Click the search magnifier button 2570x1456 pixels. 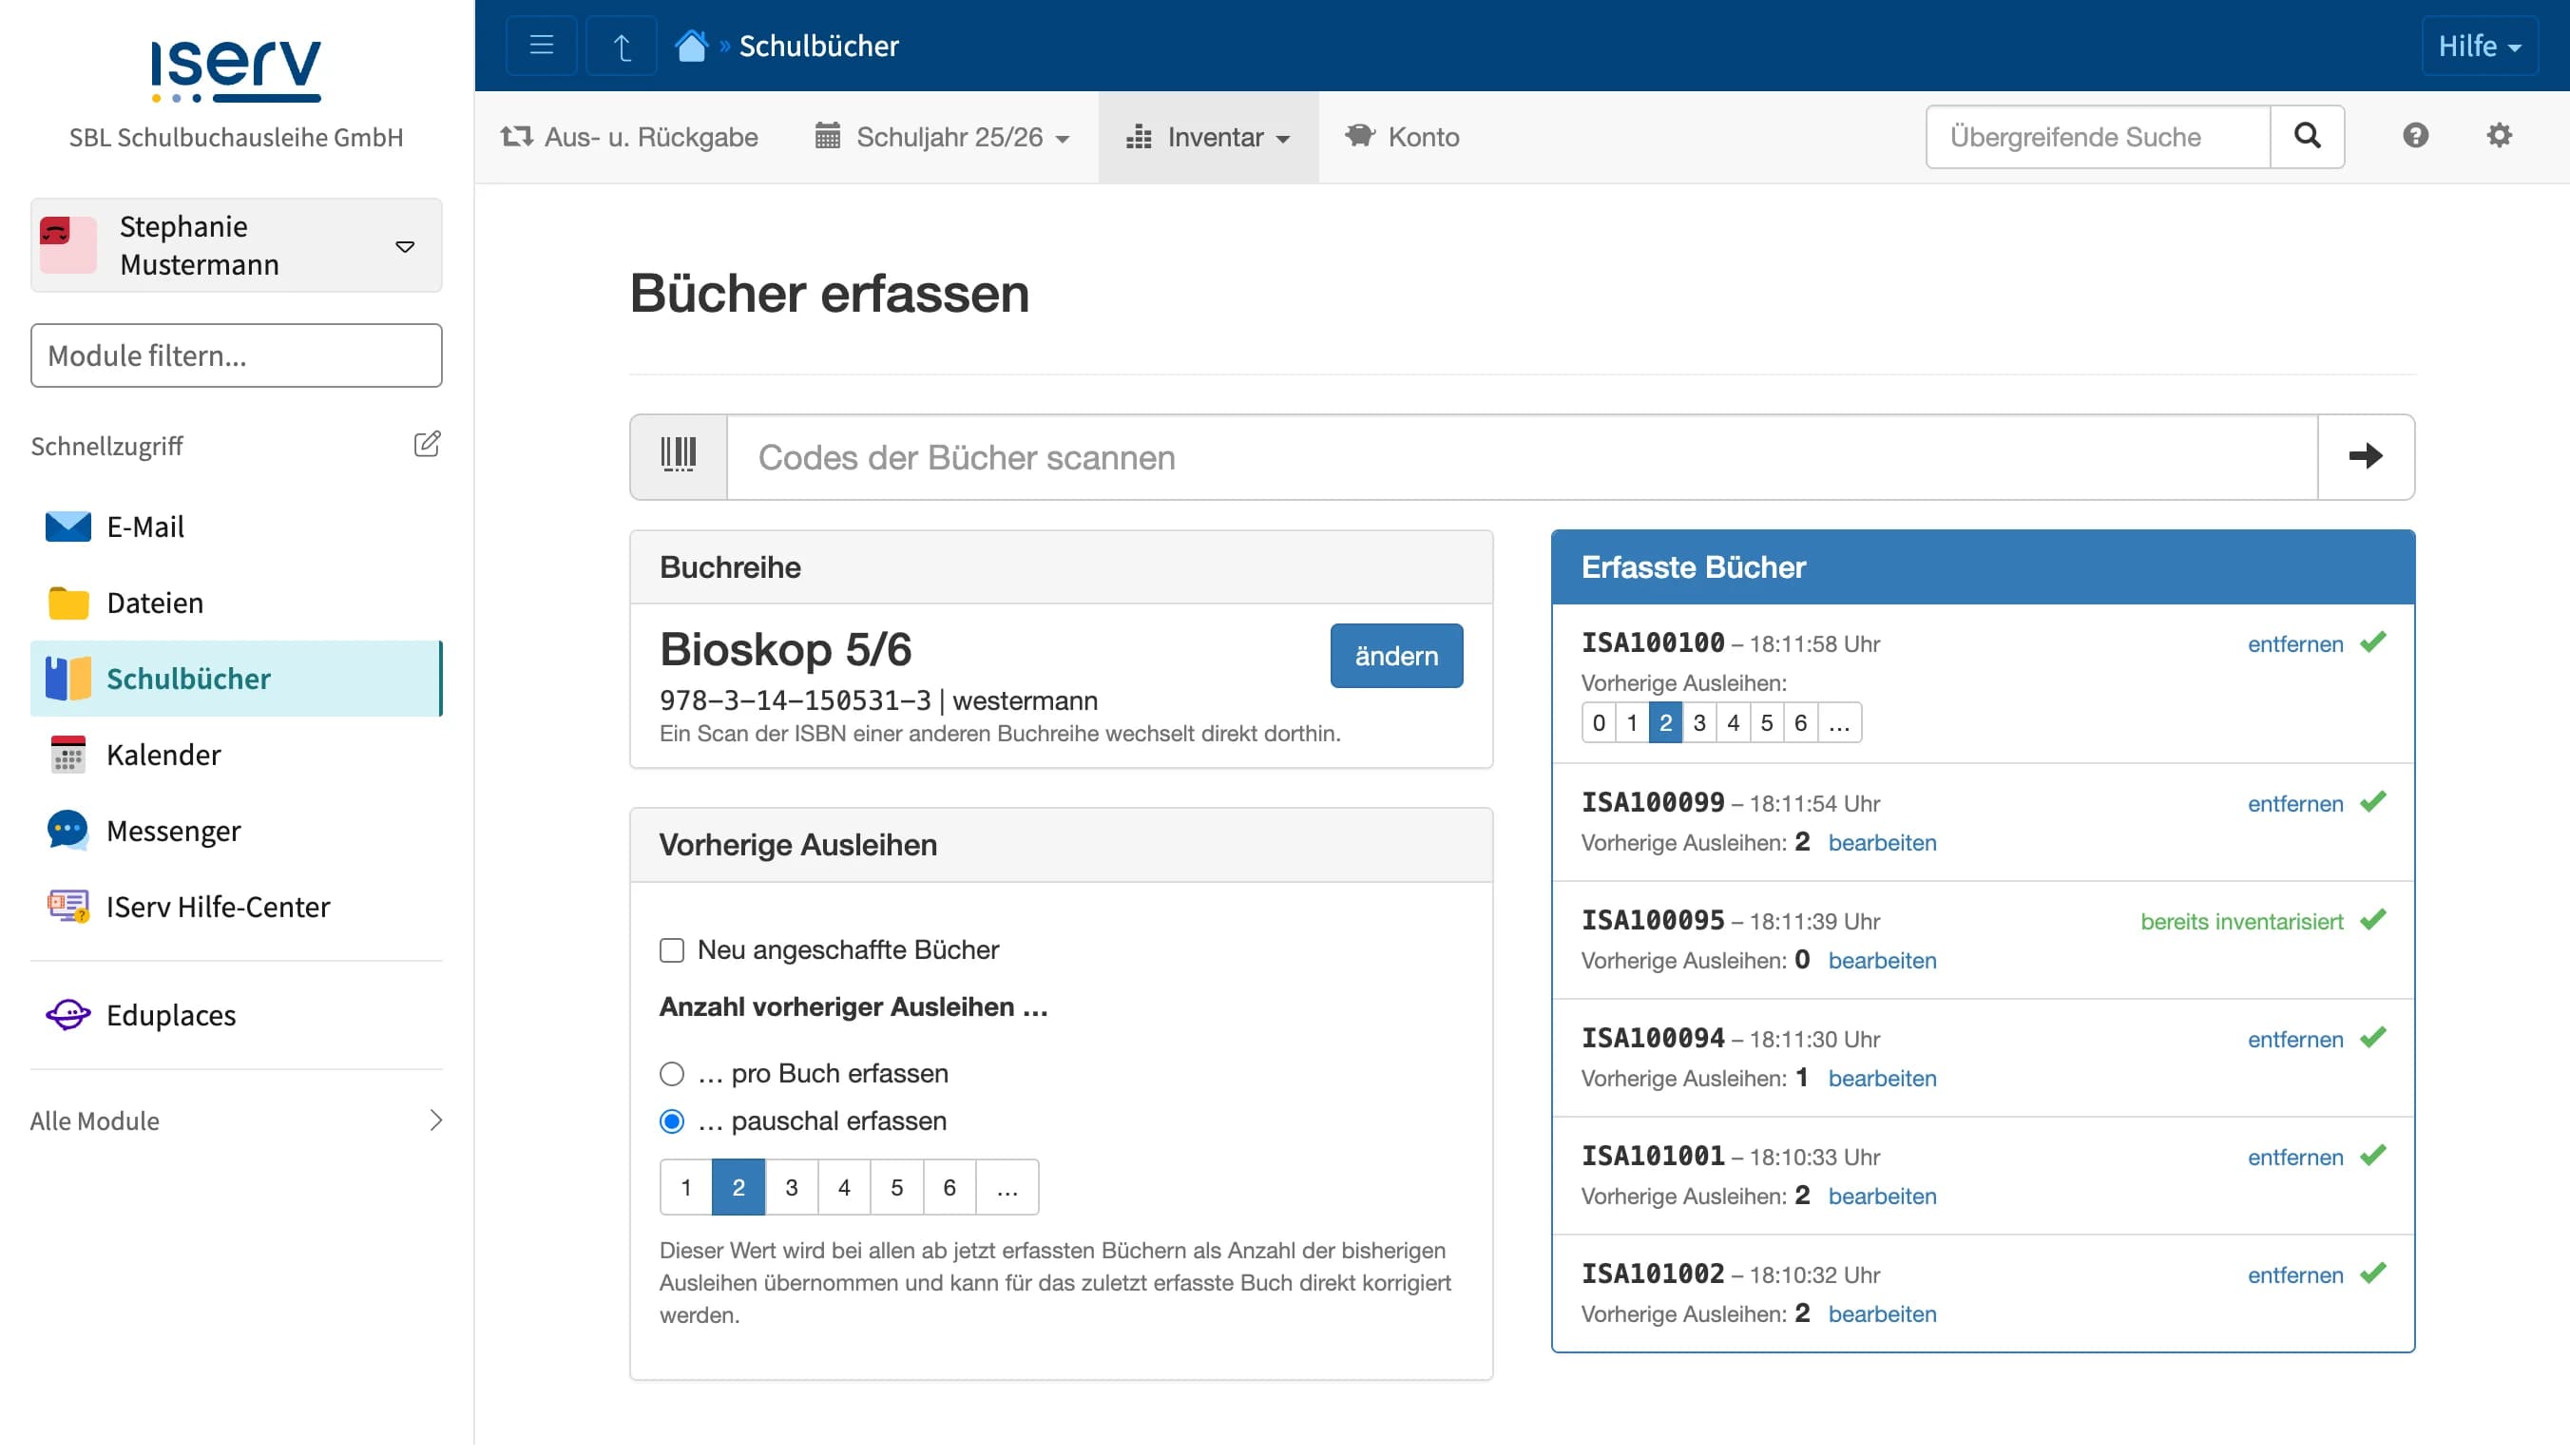2307,137
